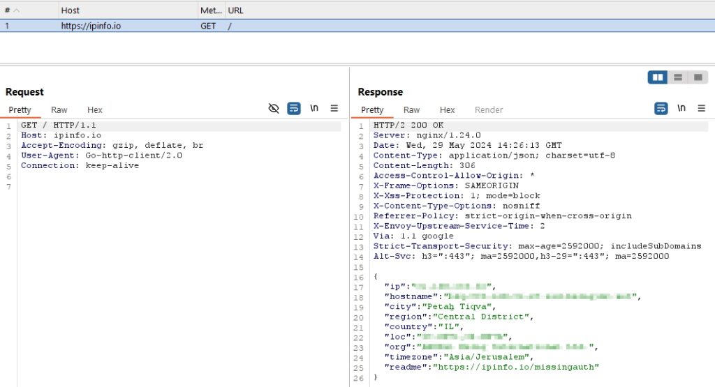Open the Response Render tab
Image resolution: width=715 pixels, height=387 pixels.
[x=489, y=110]
